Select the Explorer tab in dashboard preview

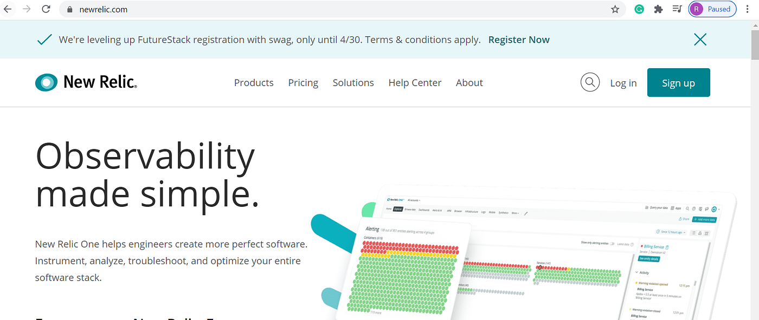click(398, 209)
